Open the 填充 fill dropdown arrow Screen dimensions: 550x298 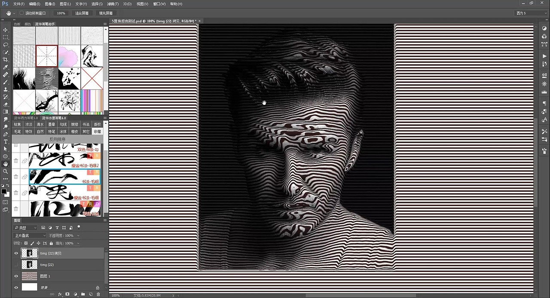(x=78, y=243)
